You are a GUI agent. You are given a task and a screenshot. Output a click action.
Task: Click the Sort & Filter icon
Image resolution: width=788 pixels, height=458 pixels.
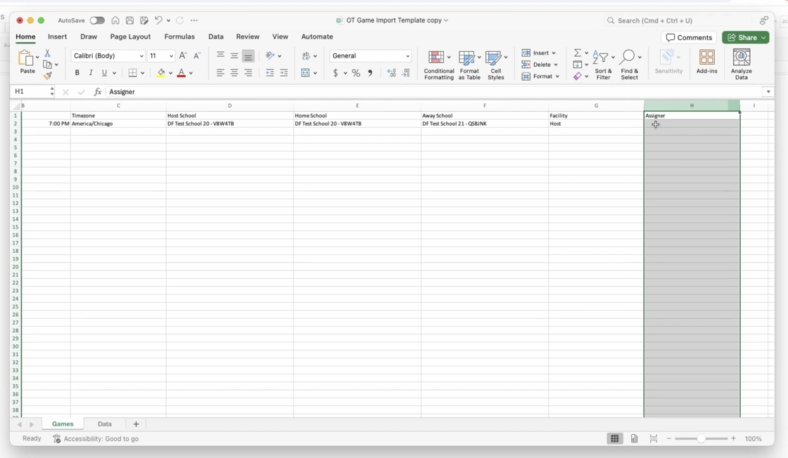coord(603,65)
